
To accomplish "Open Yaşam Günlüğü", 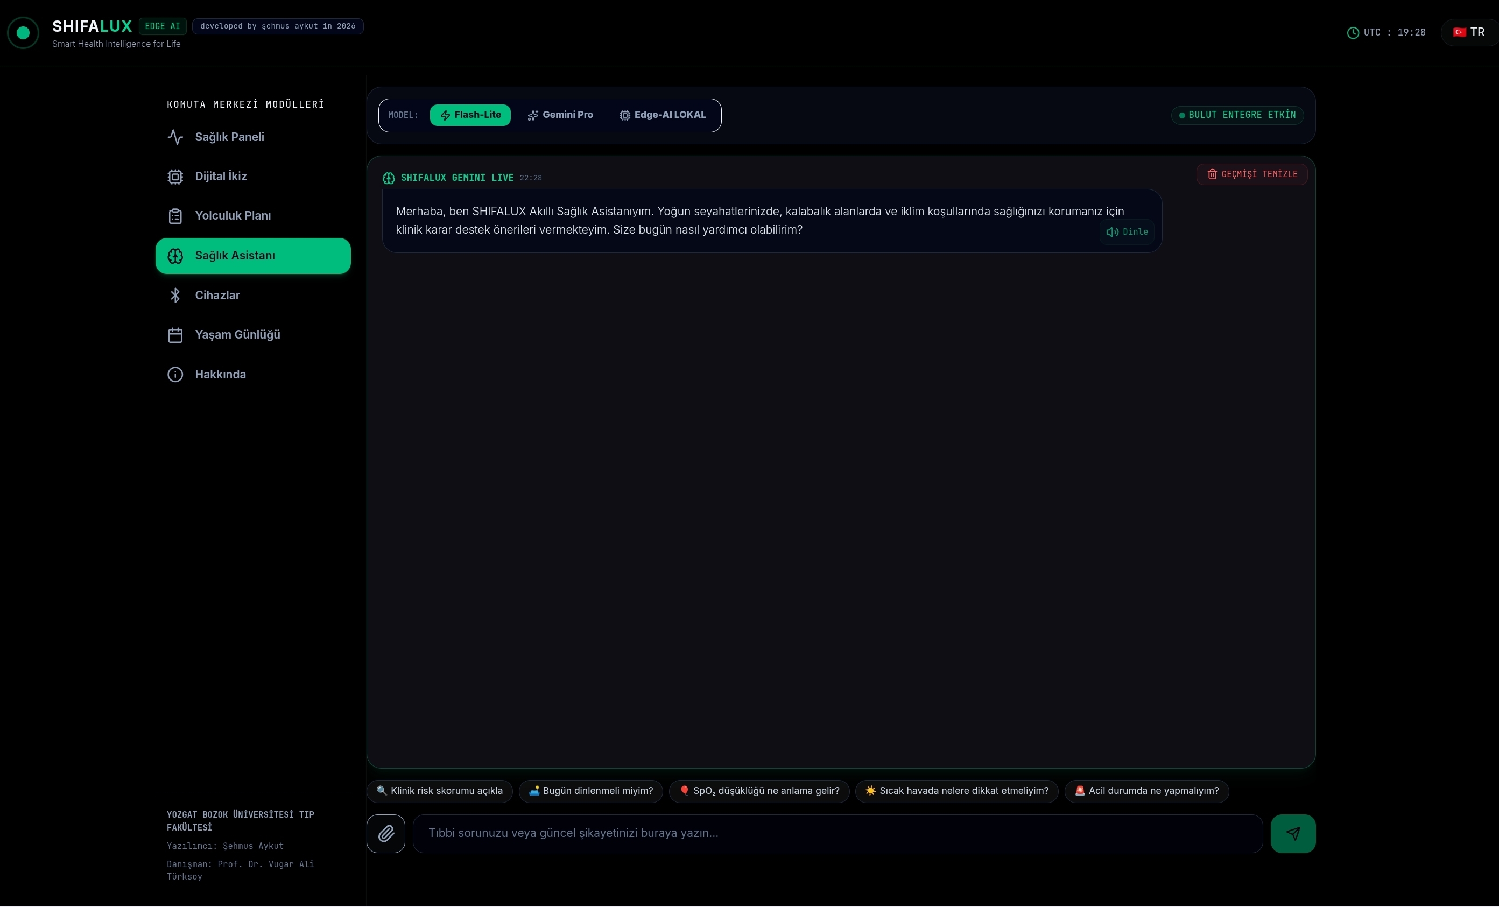I will click(x=253, y=335).
